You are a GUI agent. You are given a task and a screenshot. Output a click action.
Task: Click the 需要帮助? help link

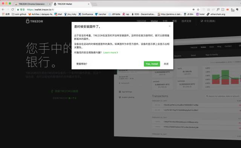point(82,64)
